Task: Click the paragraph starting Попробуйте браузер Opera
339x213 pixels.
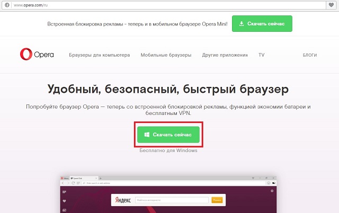Action: pos(168,110)
